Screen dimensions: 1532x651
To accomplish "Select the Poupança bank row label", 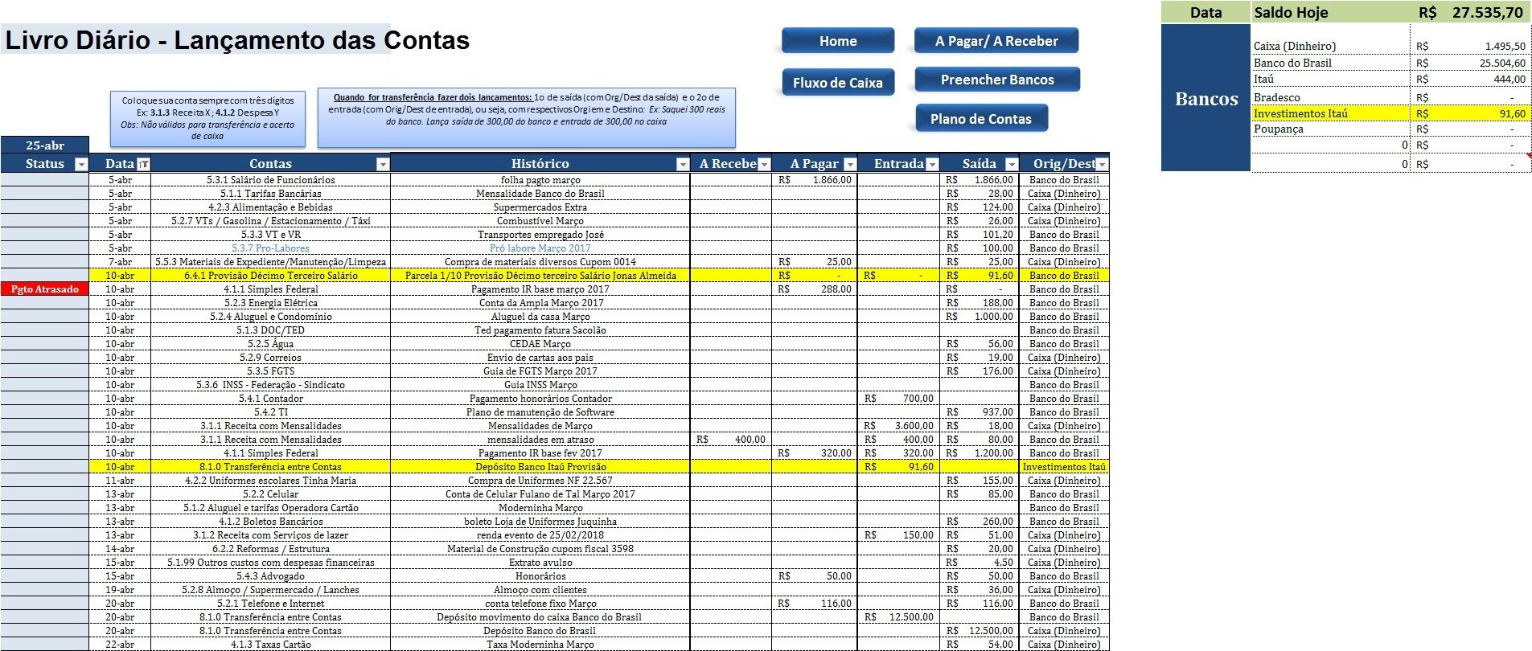I will coord(1279,129).
